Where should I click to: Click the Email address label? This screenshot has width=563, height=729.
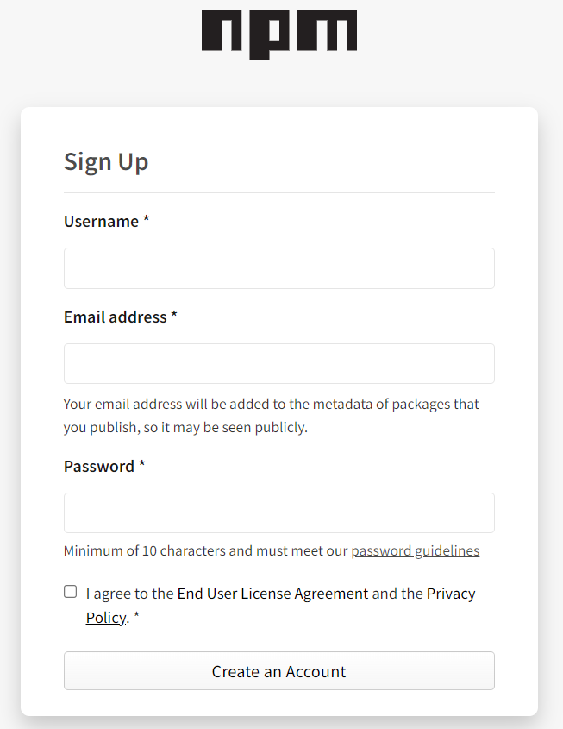[115, 317]
